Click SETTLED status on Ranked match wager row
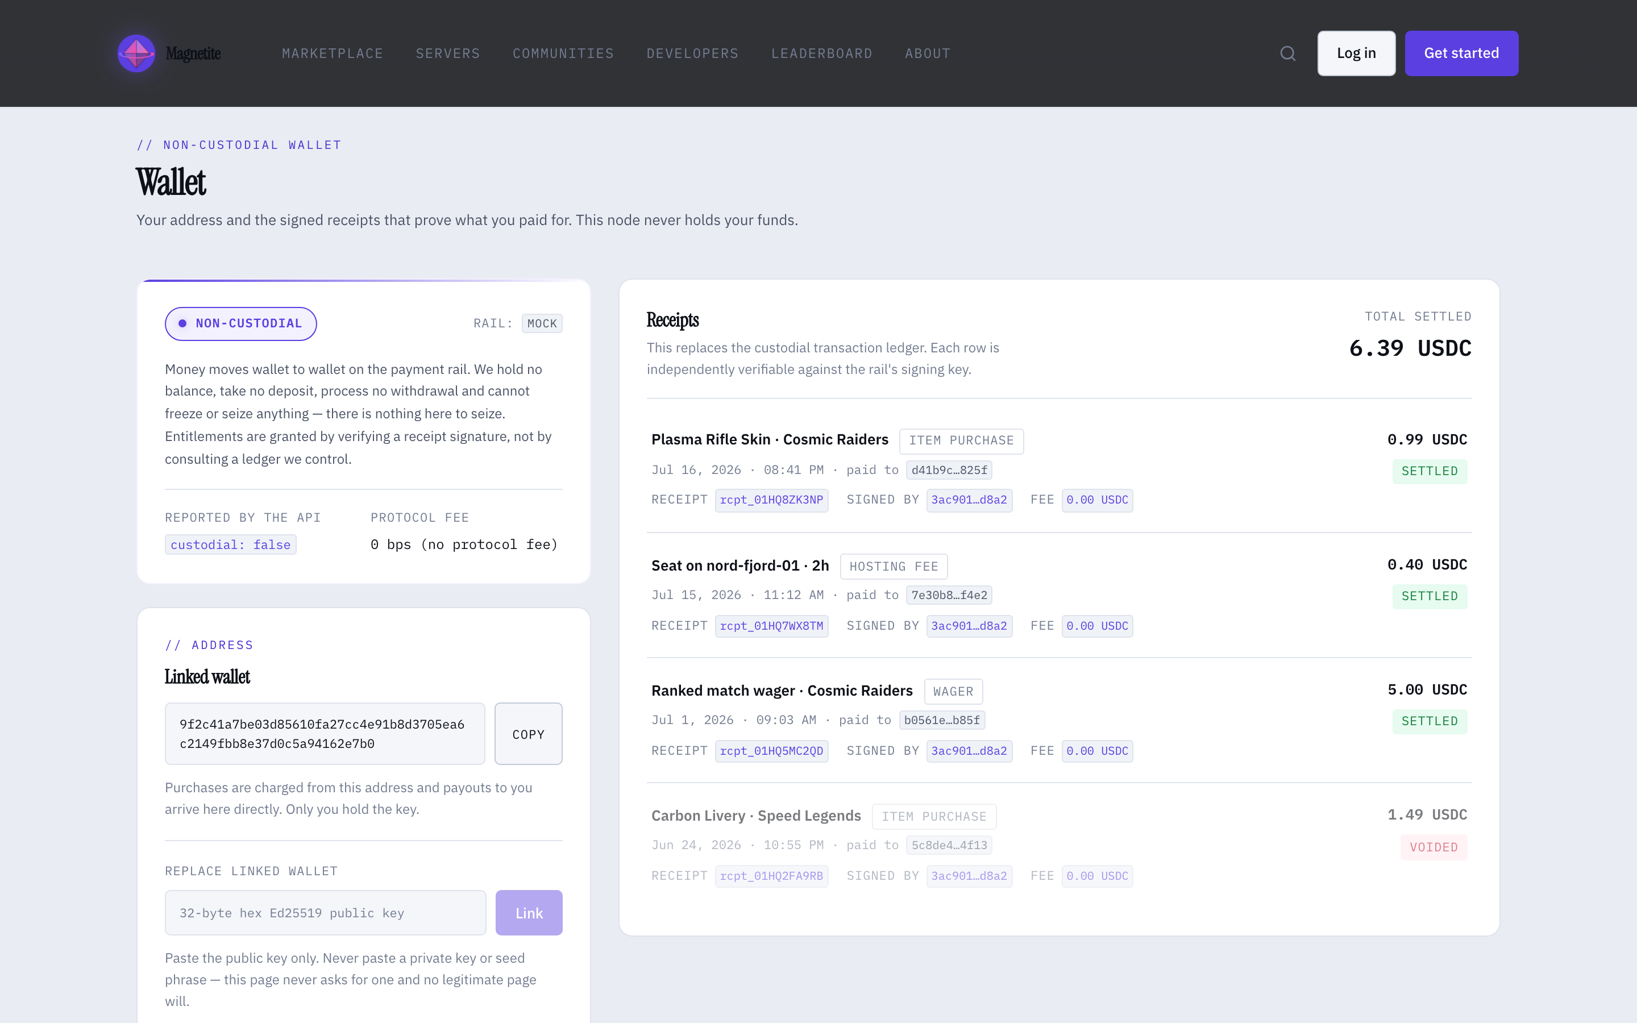Screen dimensions: 1637x1023 tap(1430, 721)
